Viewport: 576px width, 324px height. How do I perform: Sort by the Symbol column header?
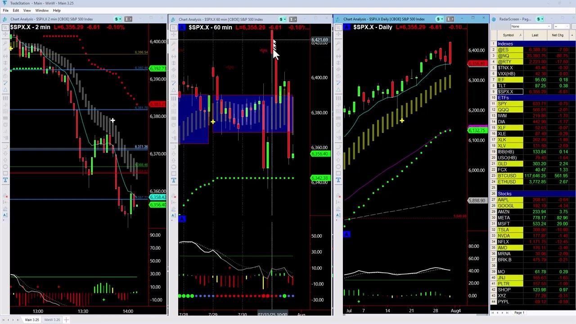(508, 35)
